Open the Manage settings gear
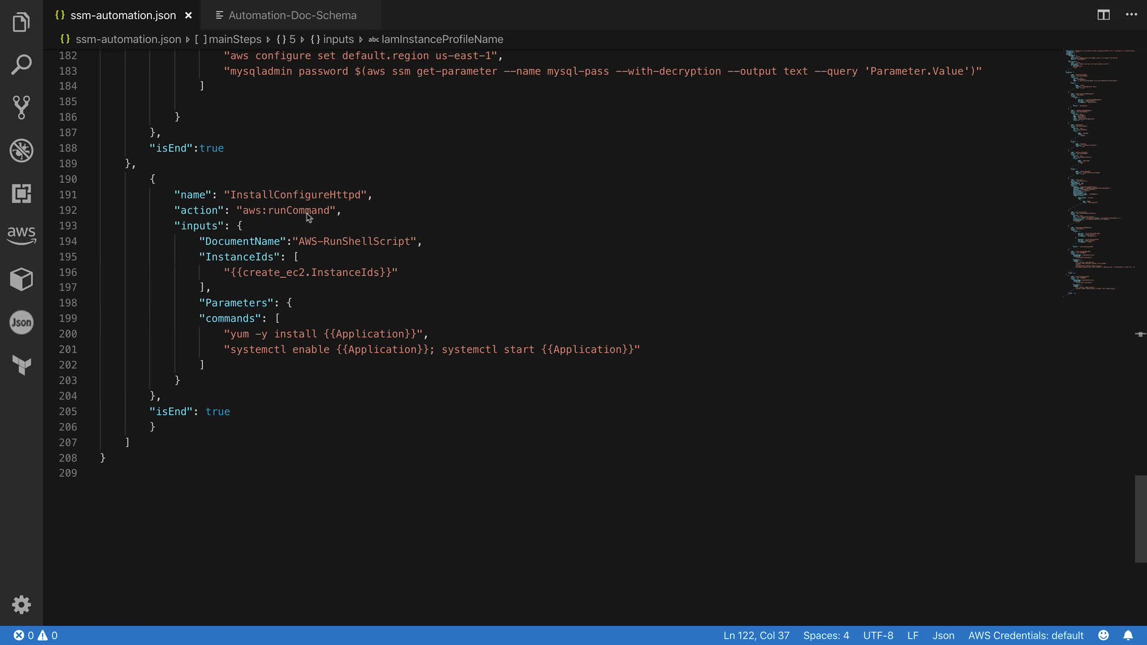 (x=22, y=604)
